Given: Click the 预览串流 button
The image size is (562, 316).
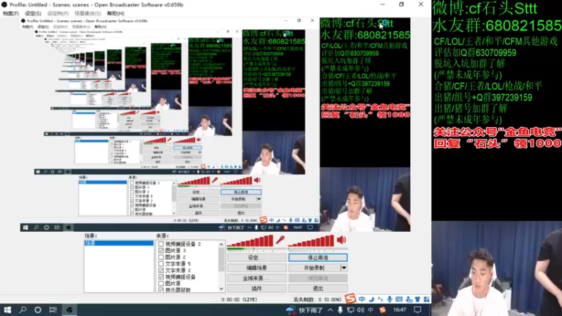Looking at the screenshot, I should [318, 278].
